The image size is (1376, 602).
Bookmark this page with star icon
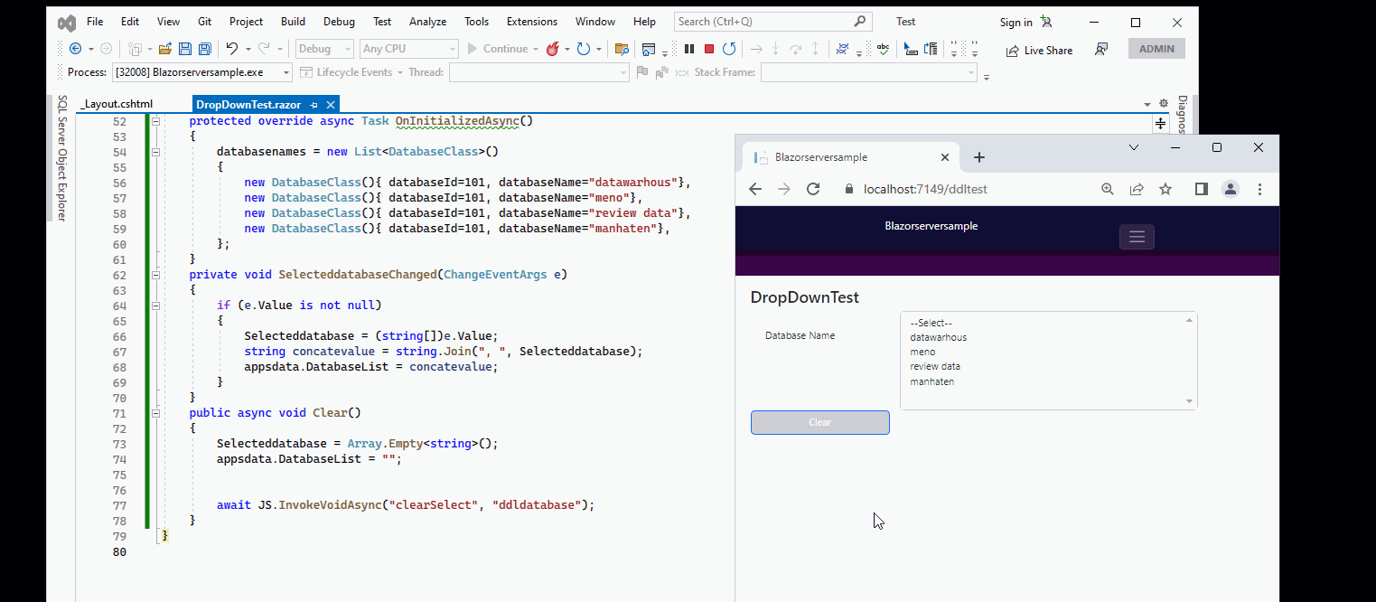pyautogui.click(x=1165, y=189)
